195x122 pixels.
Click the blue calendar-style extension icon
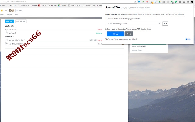139,2
